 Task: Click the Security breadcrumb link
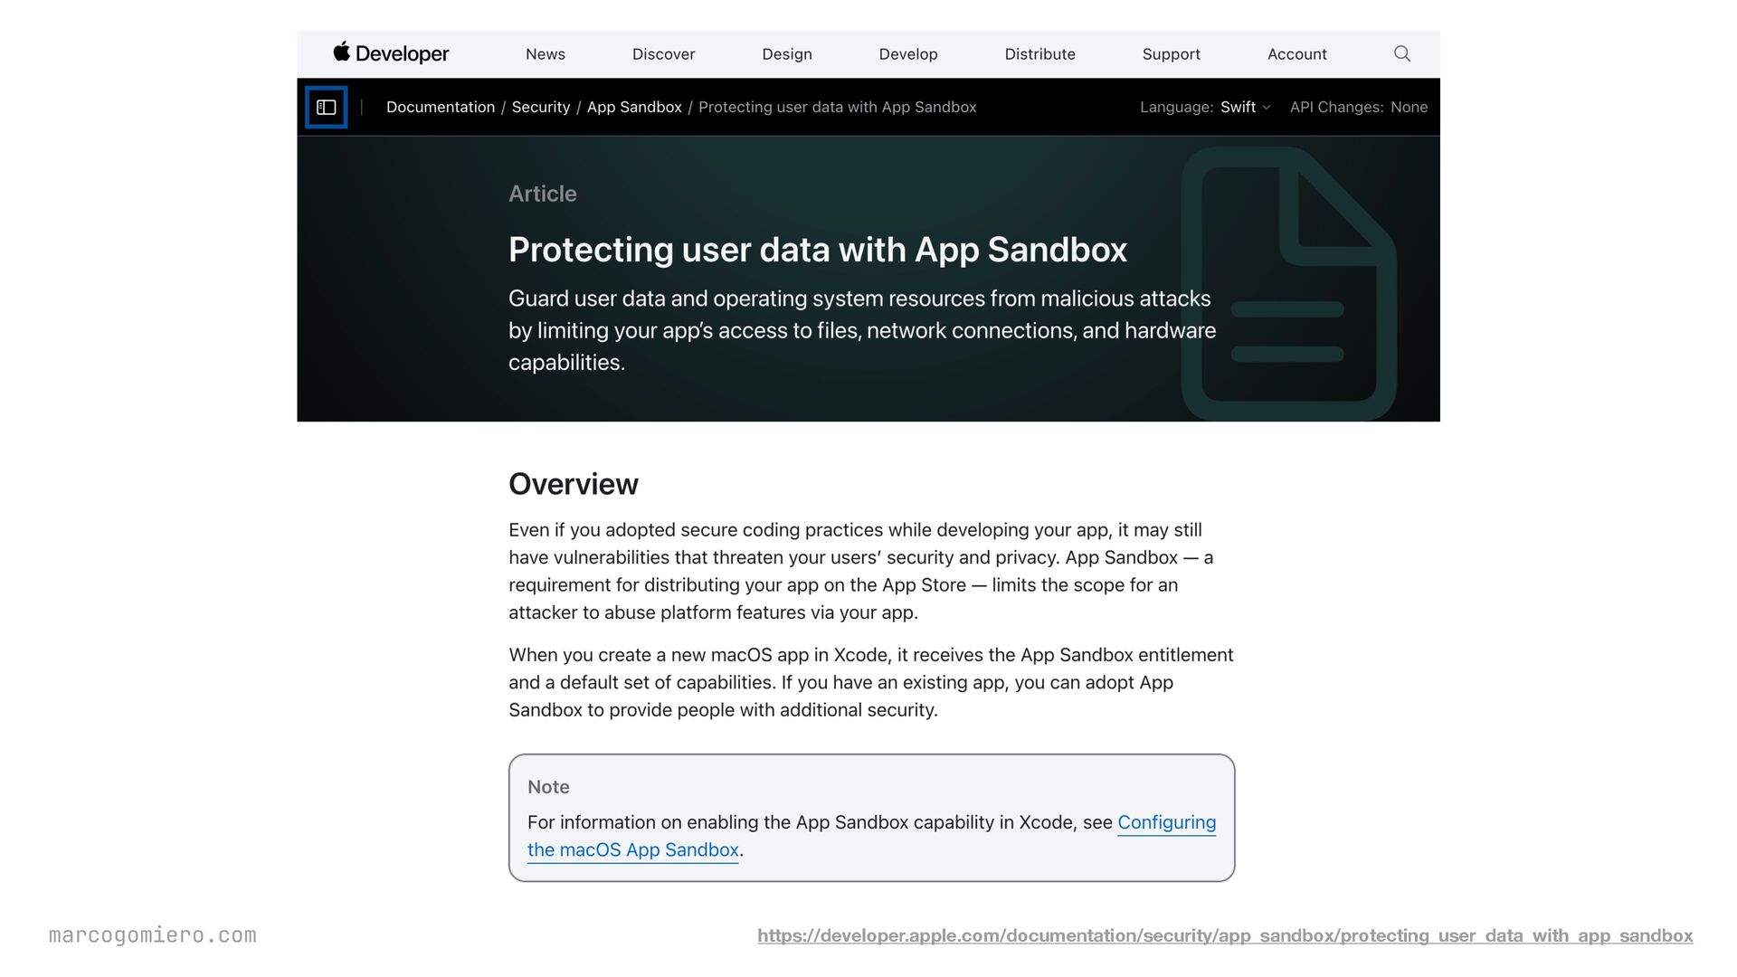(x=540, y=107)
